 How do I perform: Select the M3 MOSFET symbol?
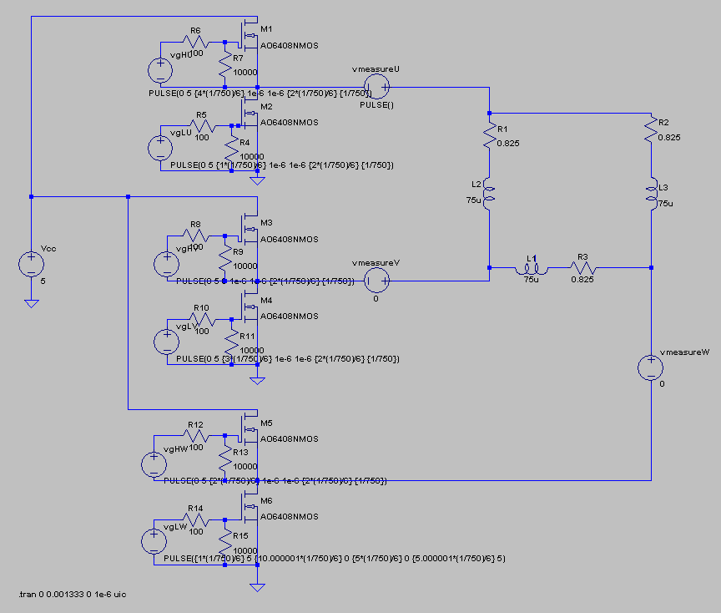click(x=249, y=230)
